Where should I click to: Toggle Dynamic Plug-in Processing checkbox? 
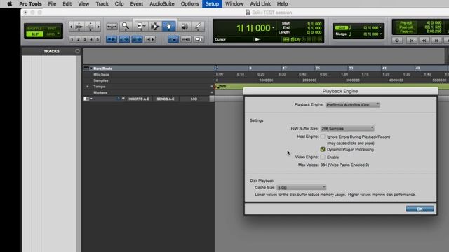pyautogui.click(x=323, y=149)
